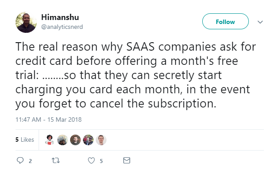The height and width of the screenshot is (175, 279).
Task: View the 5 Likes list
Action: (x=25, y=139)
